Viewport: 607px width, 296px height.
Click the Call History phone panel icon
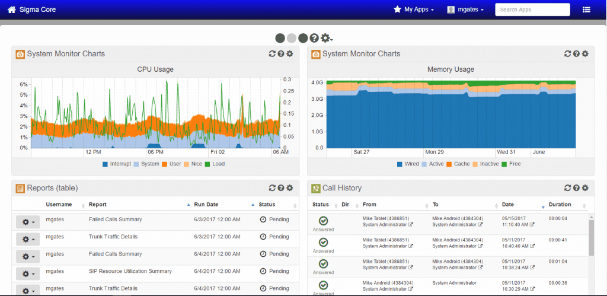coord(316,188)
